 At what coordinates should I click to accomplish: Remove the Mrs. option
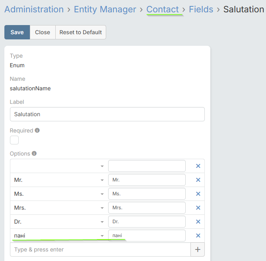198,208
